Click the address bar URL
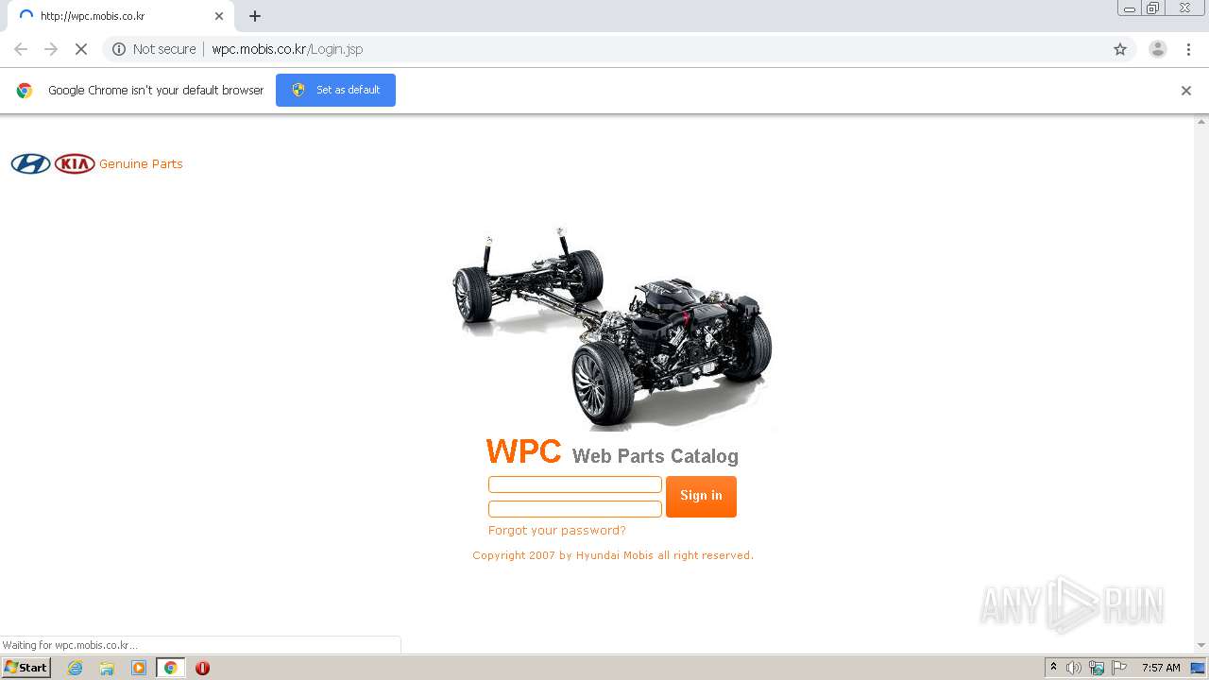 click(x=287, y=49)
